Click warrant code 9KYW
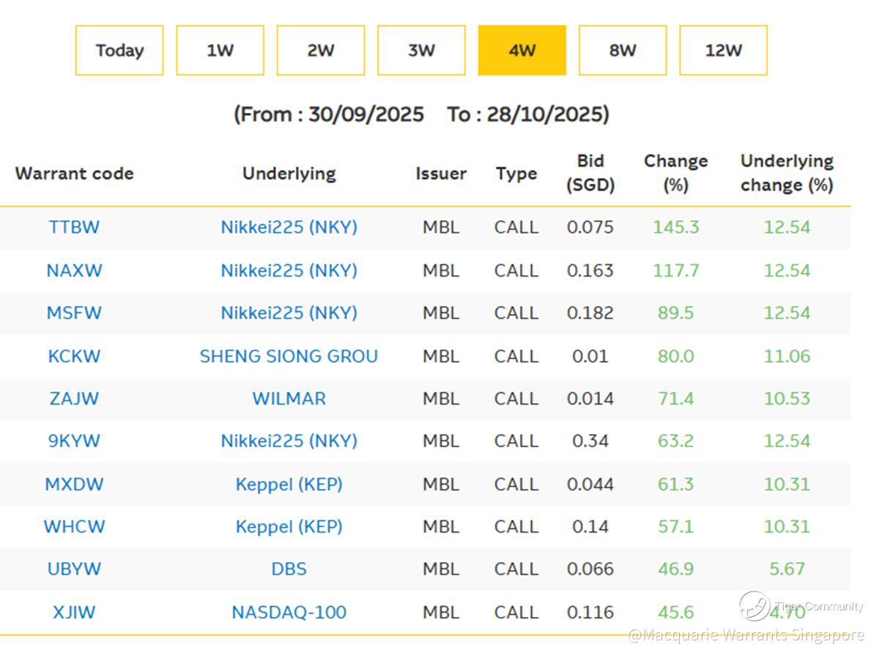882x655 pixels. pyautogui.click(x=74, y=441)
